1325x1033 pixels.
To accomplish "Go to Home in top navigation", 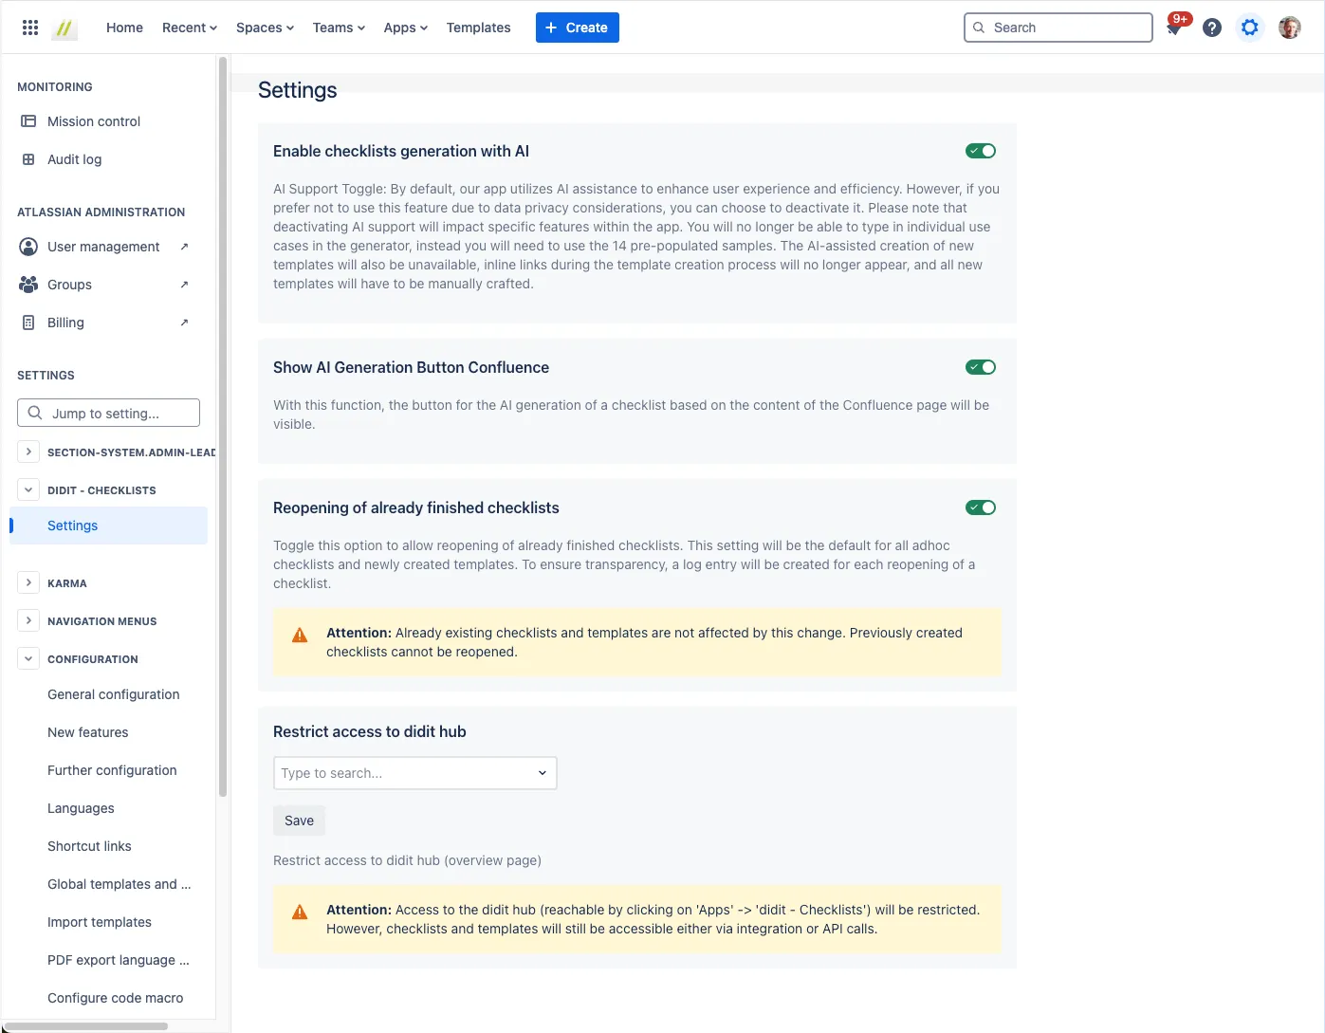I will 124,28.
